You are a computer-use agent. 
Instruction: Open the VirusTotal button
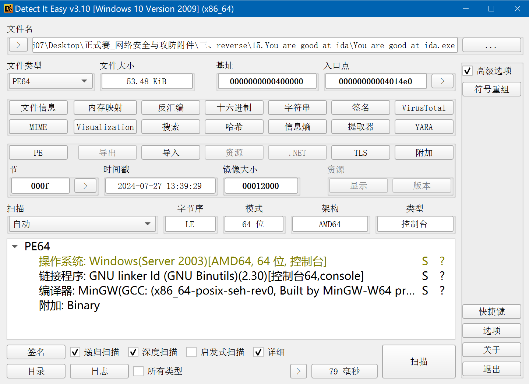coord(424,108)
